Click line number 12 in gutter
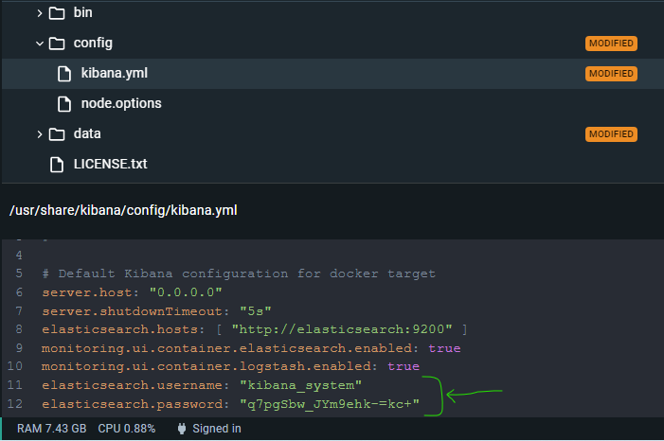Screen dimensions: 664x441 (x=15, y=404)
